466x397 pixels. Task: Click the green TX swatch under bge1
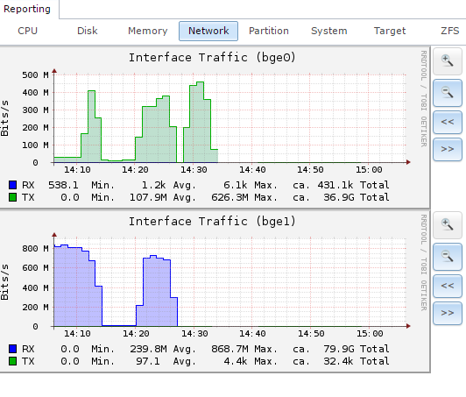point(13,361)
